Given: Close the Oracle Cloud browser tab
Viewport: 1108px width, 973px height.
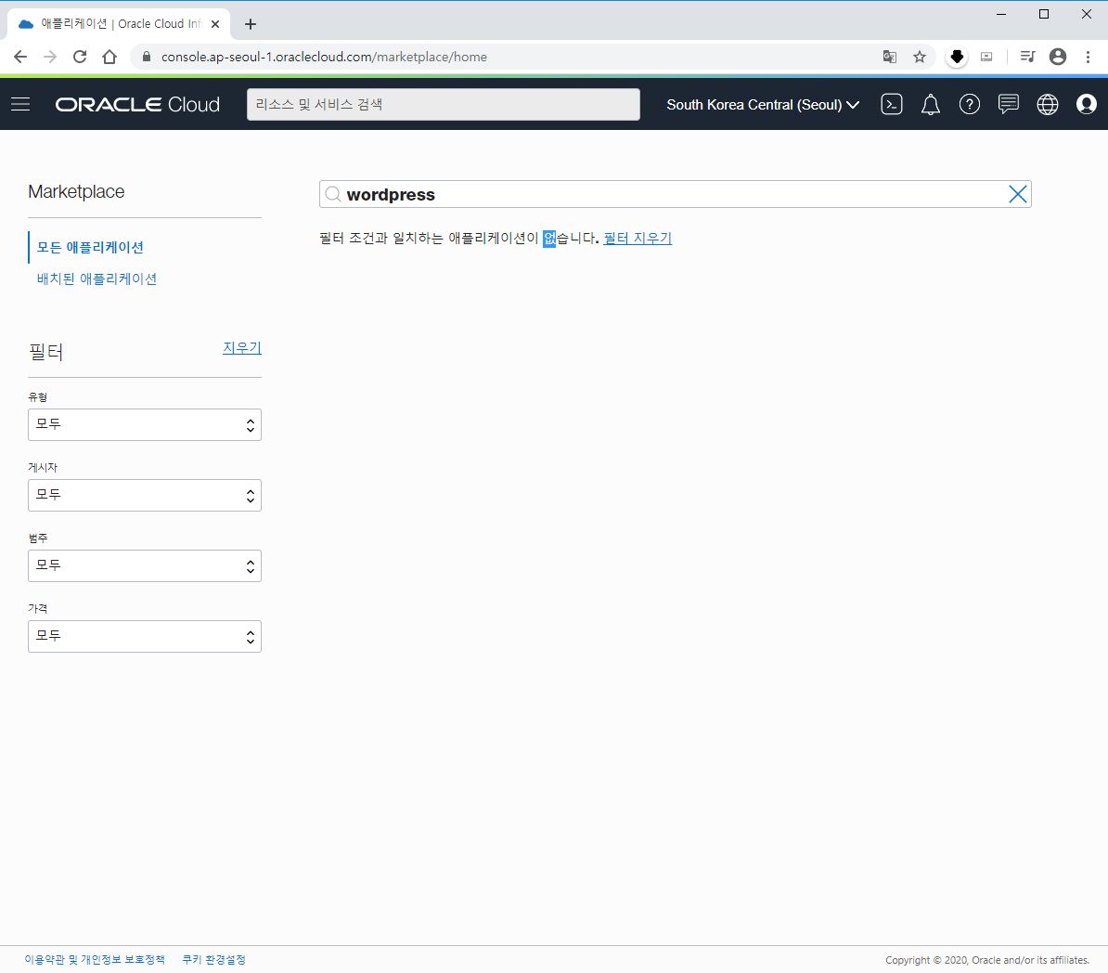Looking at the screenshot, I should coord(215,24).
